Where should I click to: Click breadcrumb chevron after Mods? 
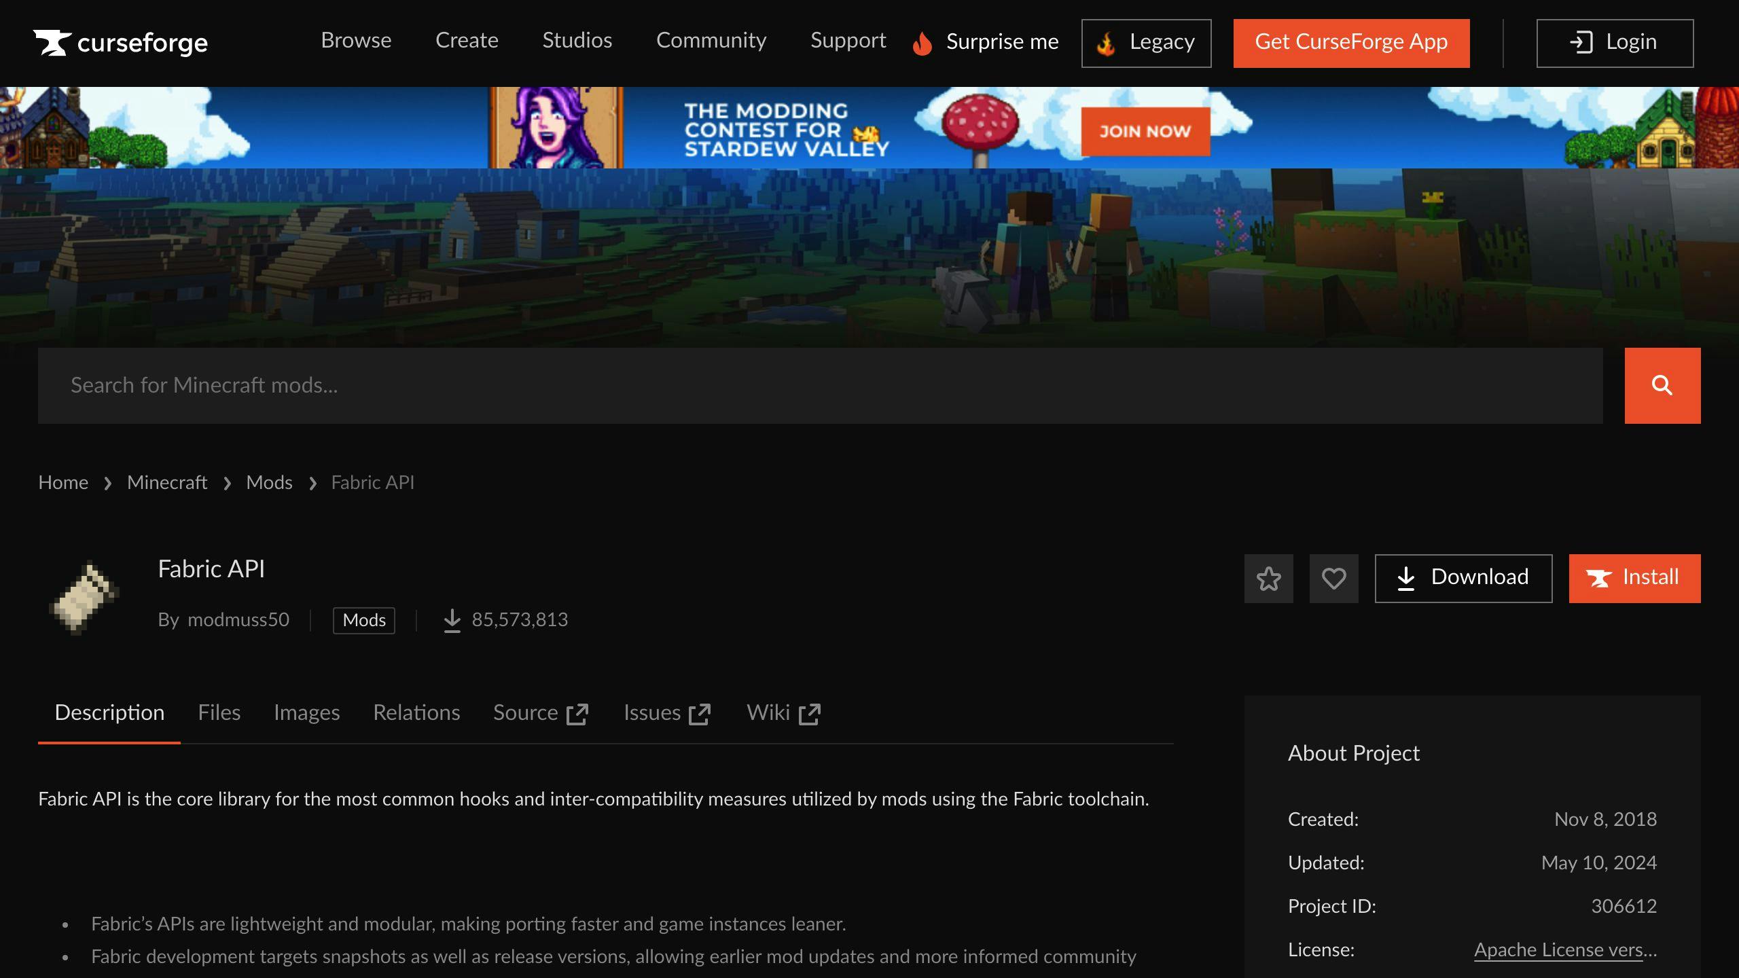click(312, 484)
